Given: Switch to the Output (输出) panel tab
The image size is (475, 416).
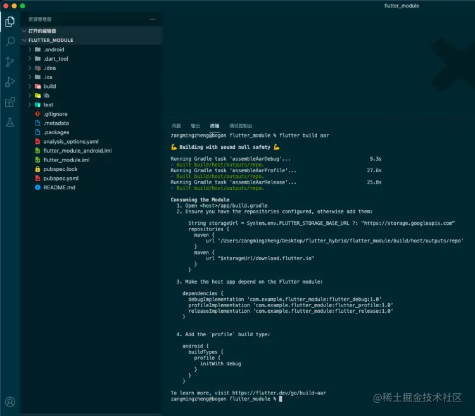Looking at the screenshot, I should pyautogui.click(x=196, y=125).
